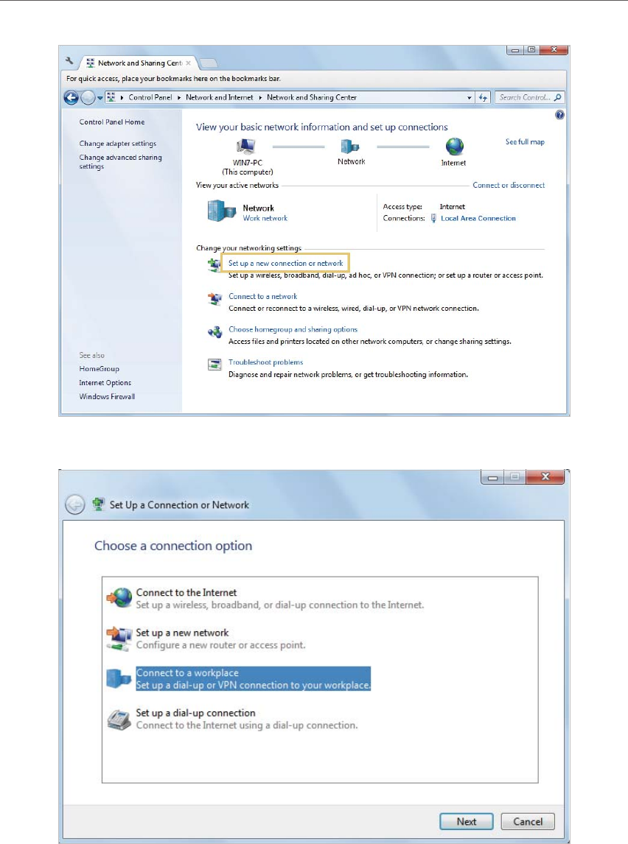The image size is (628, 844).
Task: Open Troubleshoot problems link
Action: pyautogui.click(x=265, y=362)
